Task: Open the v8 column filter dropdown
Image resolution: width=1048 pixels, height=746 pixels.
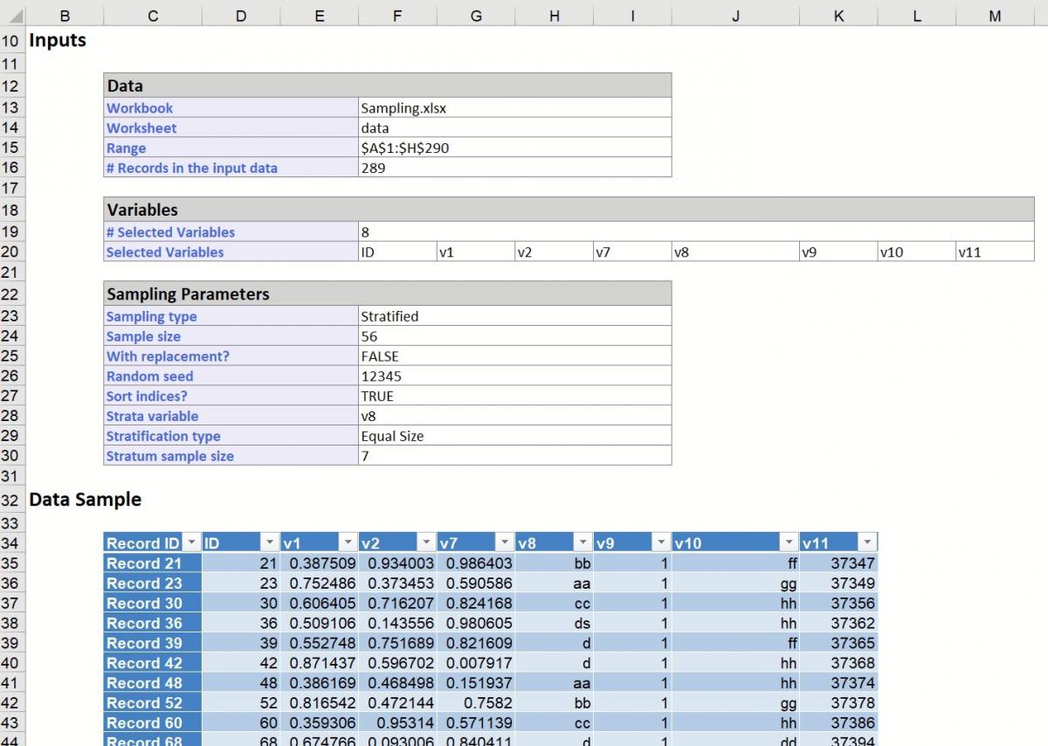Action: coord(581,542)
